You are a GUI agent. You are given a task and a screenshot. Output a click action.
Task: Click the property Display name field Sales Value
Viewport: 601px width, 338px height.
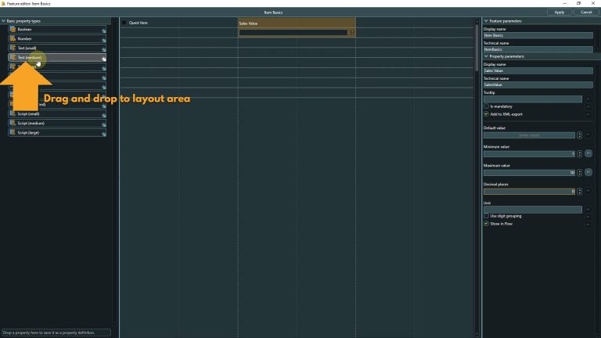coord(538,70)
